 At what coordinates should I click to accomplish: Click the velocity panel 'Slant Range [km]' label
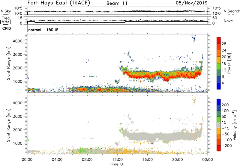click(x=8, y=125)
